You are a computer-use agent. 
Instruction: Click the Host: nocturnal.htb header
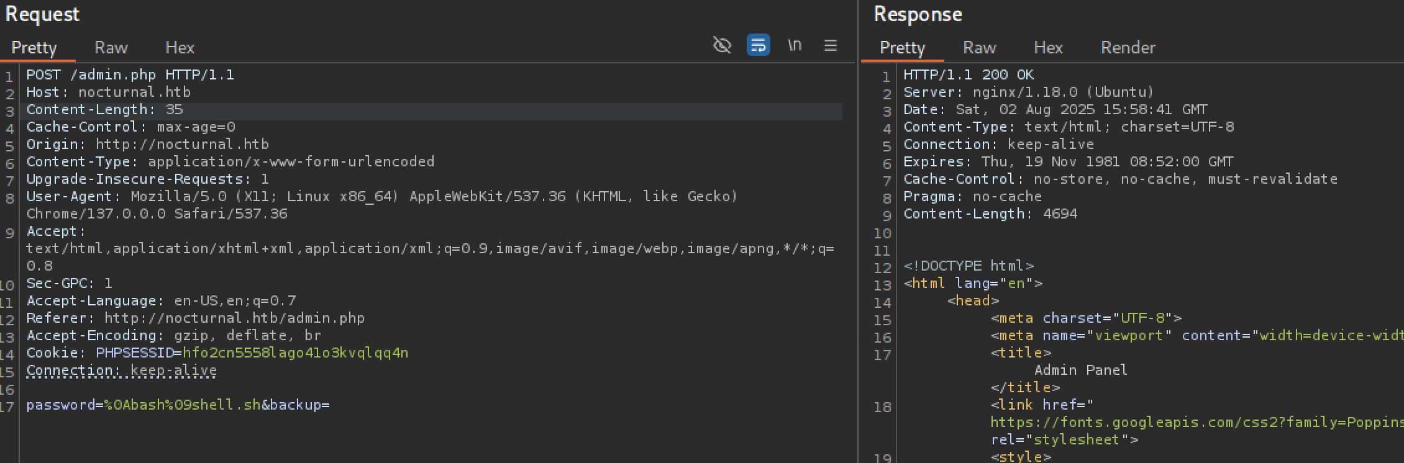coord(108,92)
